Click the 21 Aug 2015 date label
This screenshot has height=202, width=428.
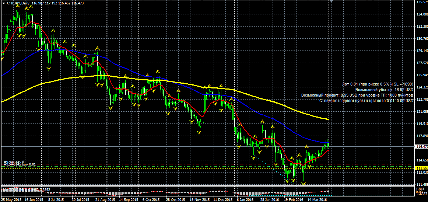(106, 199)
